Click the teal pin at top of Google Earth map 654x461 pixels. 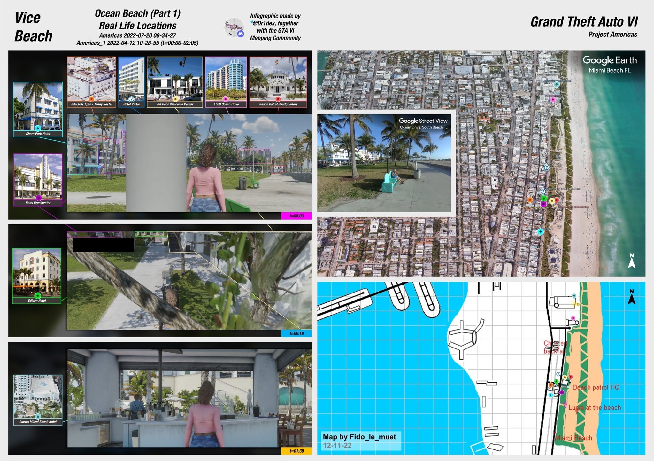557,84
